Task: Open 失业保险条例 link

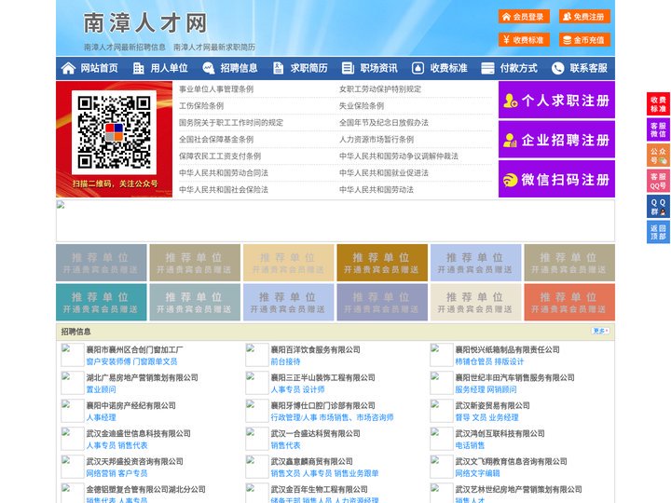Action: pos(362,105)
